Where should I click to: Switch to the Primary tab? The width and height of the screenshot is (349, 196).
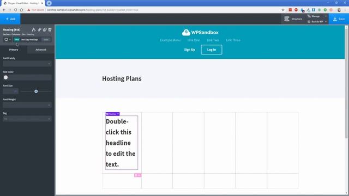coord(14,50)
